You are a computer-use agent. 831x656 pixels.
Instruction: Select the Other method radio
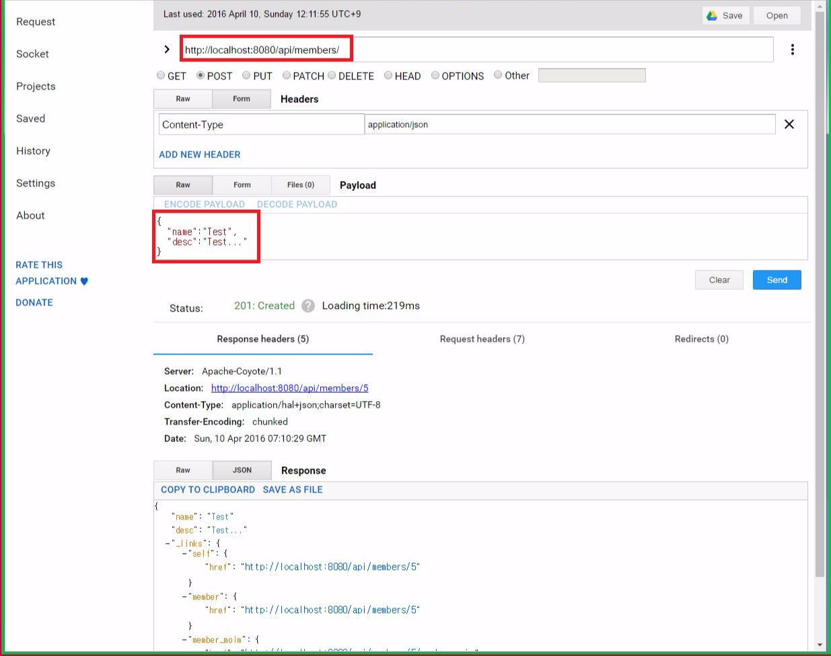click(498, 75)
